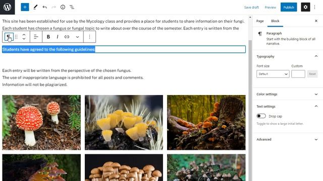Viewport: 323px width, 181px height.
Task: Click the Preview link
Action: (271, 8)
